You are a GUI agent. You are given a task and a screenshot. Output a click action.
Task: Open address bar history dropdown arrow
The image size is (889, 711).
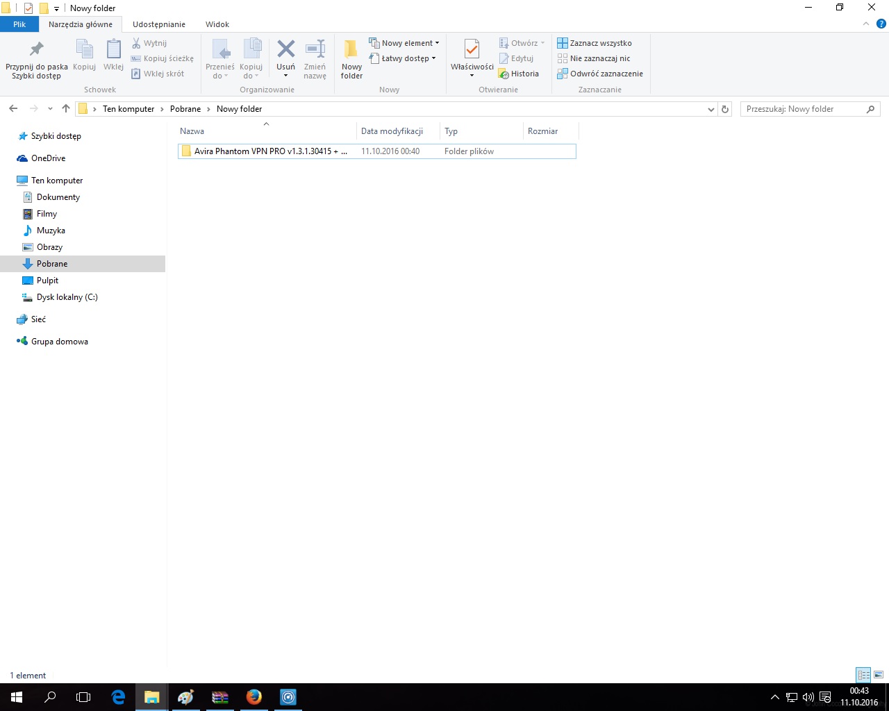coord(711,109)
